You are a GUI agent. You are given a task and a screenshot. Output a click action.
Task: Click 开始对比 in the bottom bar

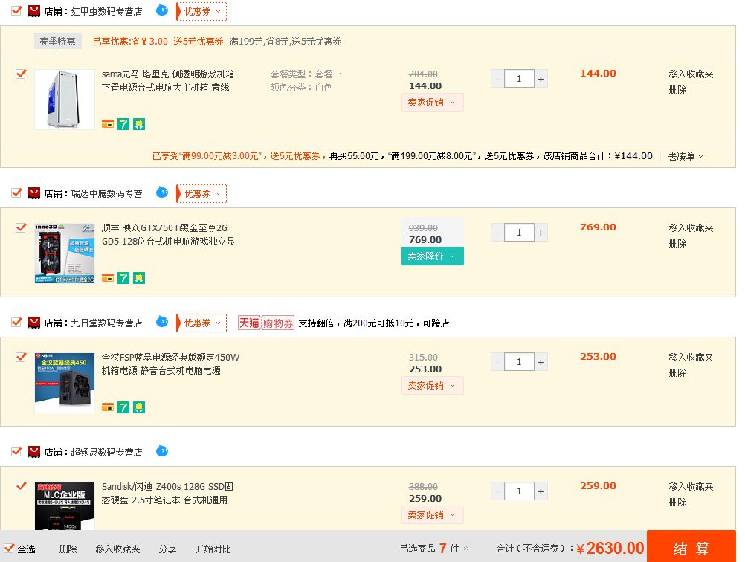(213, 549)
